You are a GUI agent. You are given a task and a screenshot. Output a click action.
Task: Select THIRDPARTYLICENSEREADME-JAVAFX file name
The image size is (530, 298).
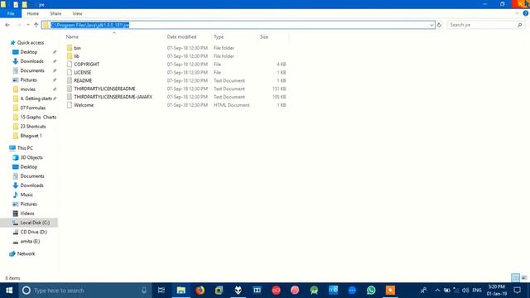(113, 97)
